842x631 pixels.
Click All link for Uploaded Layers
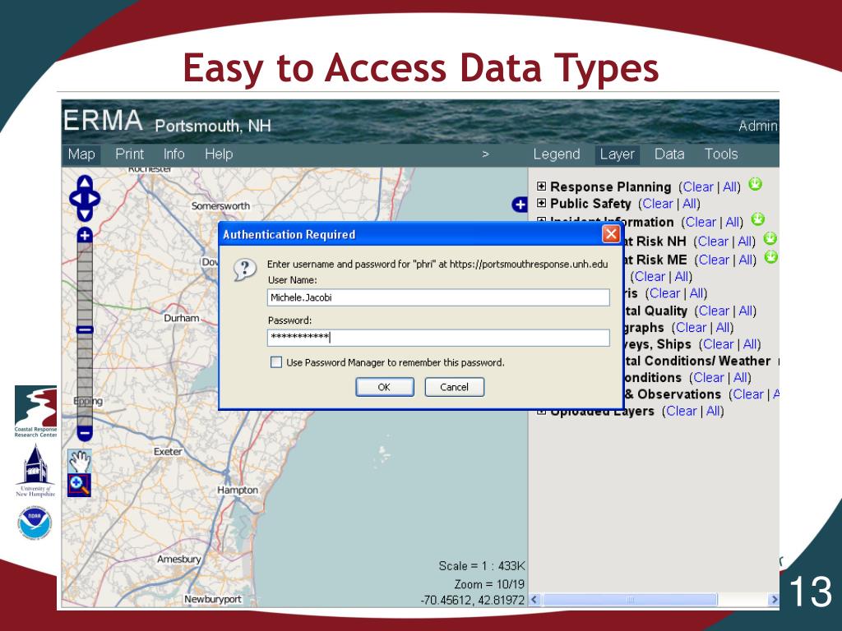click(x=713, y=411)
